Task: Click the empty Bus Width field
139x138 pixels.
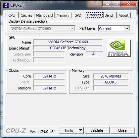Action: 111,88
